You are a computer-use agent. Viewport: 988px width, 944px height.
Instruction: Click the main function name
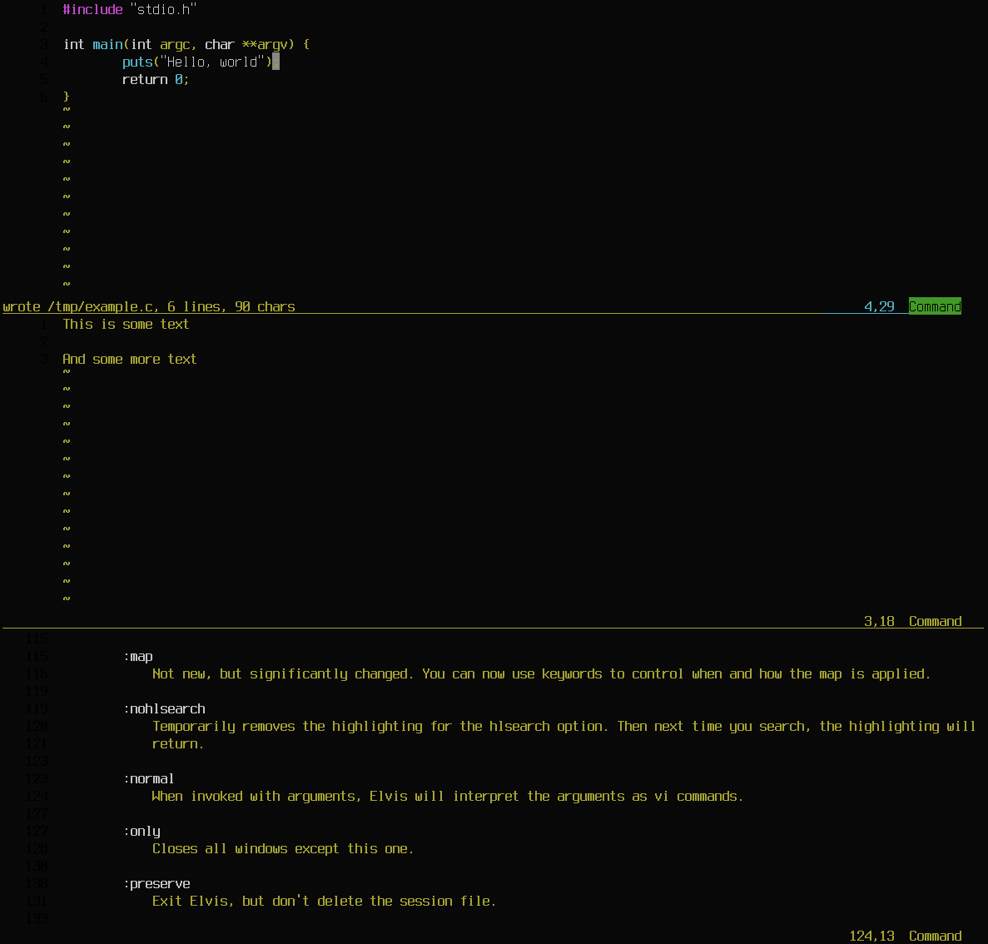click(x=107, y=45)
